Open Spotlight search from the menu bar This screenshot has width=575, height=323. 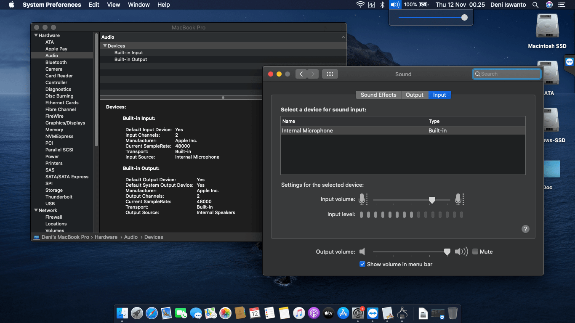pos(535,5)
